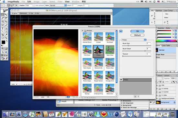
Task: Open the Edit menu
Action: pos(29,2)
